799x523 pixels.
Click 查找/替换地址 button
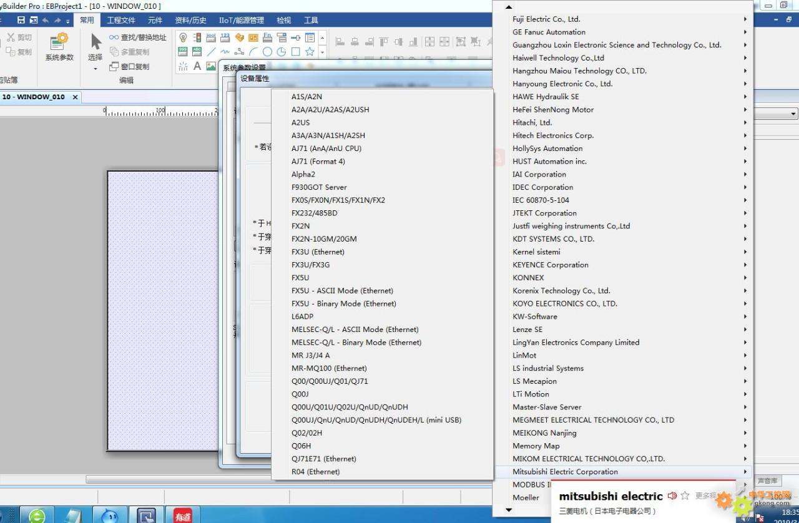pyautogui.click(x=138, y=37)
